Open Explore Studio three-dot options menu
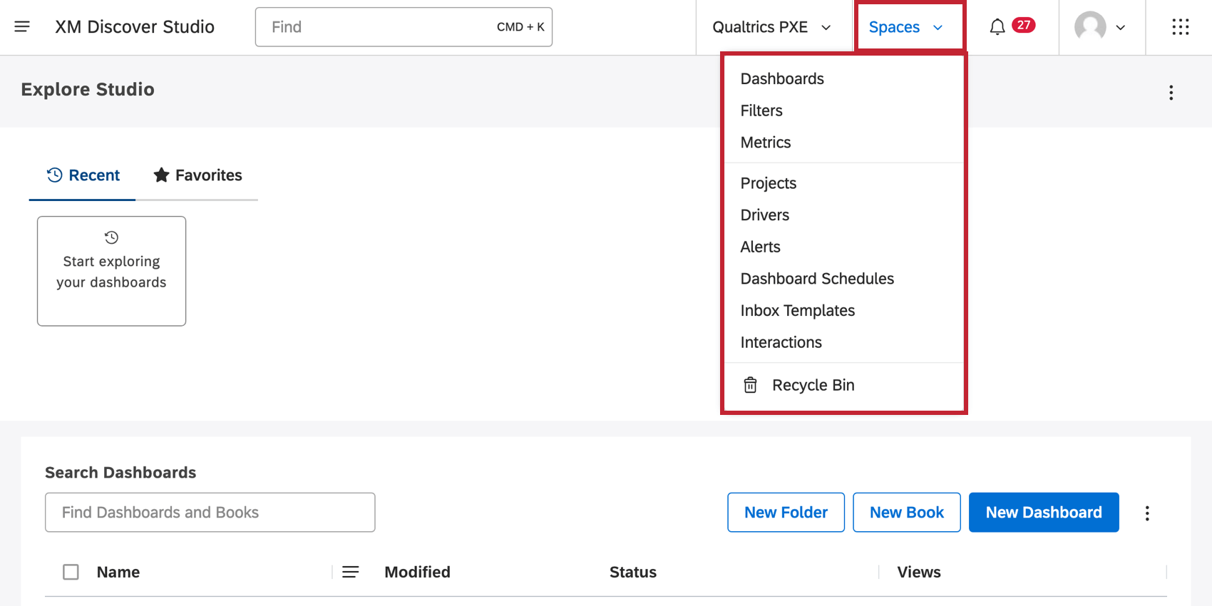This screenshot has width=1212, height=606. [1171, 93]
